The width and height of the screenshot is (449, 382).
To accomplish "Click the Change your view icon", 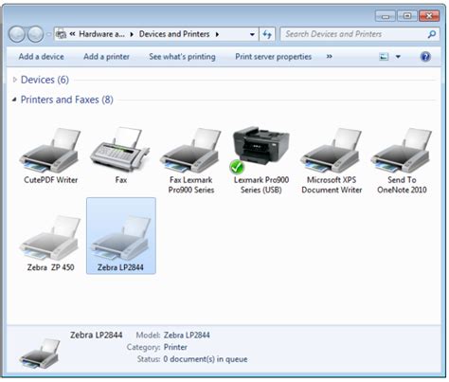I will (384, 57).
